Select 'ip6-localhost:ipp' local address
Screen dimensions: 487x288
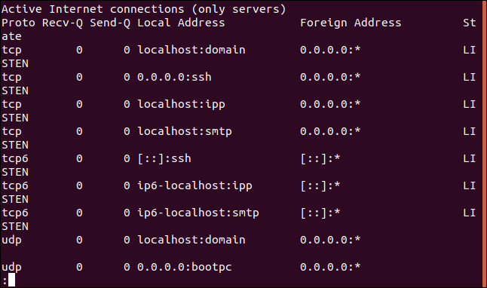click(x=194, y=185)
